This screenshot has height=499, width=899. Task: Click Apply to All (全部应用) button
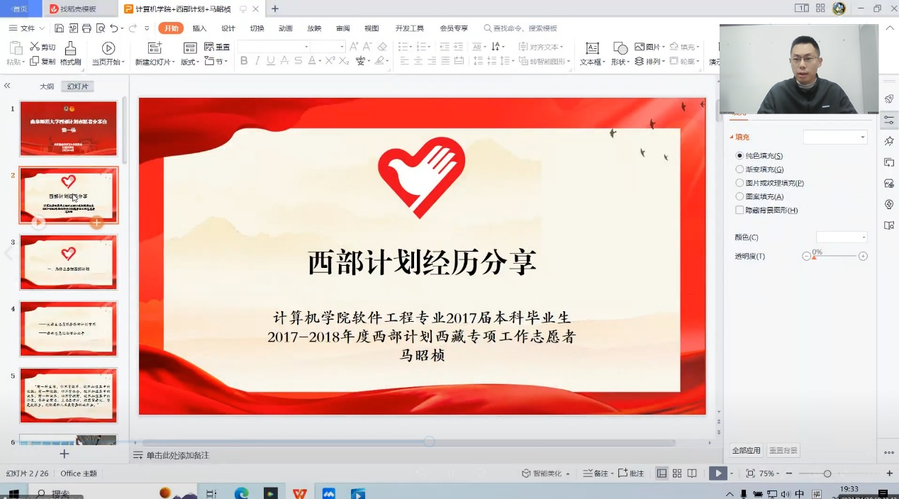746,451
